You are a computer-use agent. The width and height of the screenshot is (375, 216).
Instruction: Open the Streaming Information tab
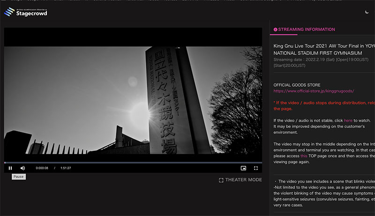click(x=304, y=30)
